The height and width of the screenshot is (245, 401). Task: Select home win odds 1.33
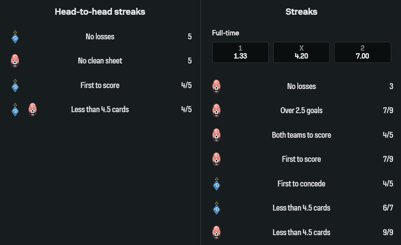(240, 52)
